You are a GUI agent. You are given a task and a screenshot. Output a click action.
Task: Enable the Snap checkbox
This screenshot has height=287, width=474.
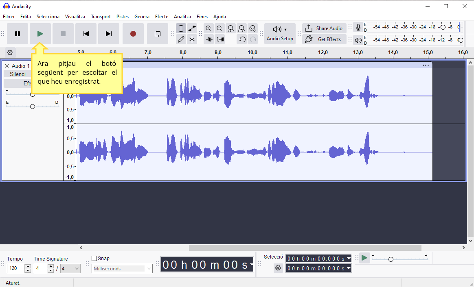point(94,258)
